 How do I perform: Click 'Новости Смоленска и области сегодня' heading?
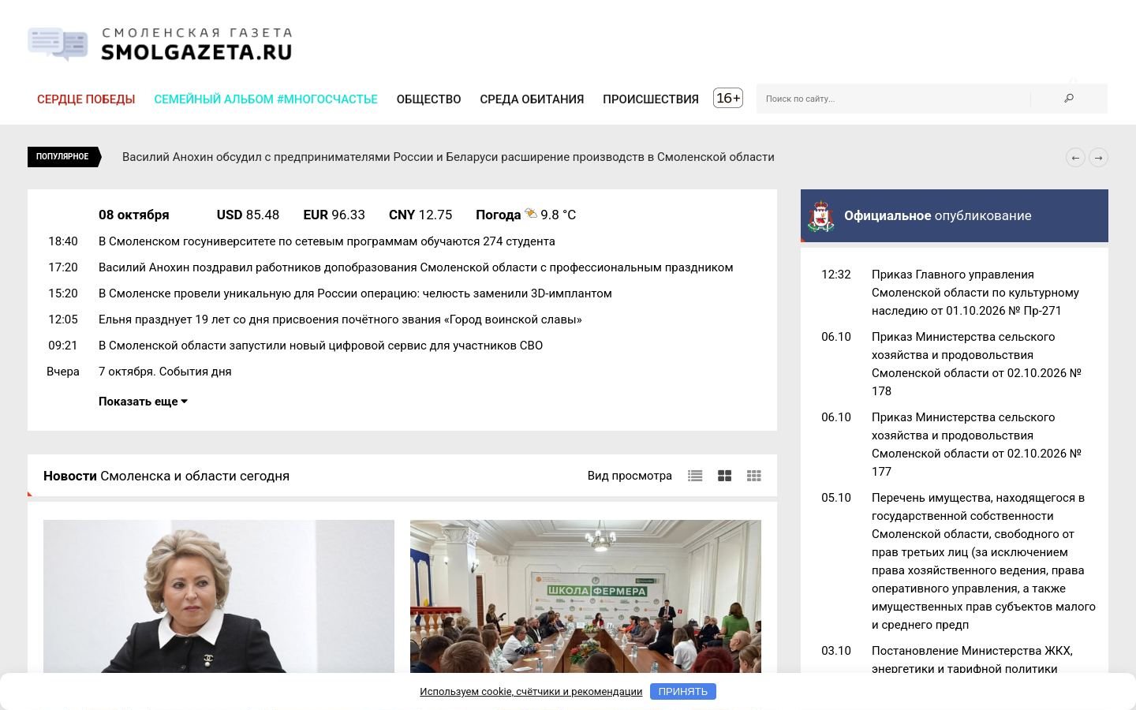166,476
